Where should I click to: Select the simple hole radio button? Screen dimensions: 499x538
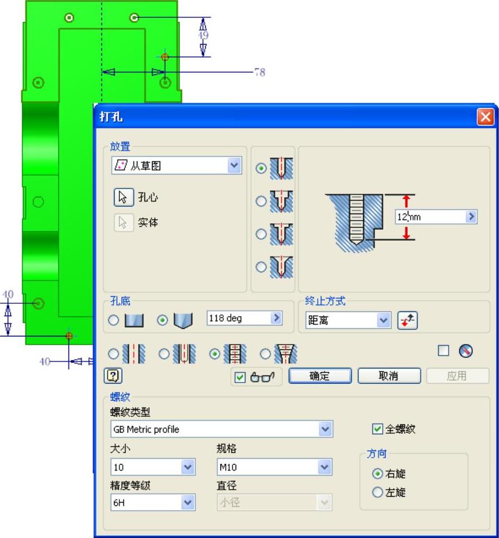pyautogui.click(x=113, y=354)
